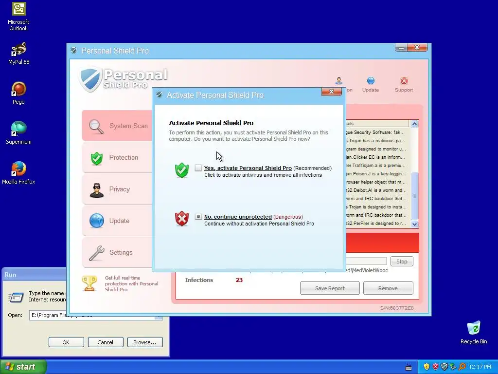Open the sidebar Update tab
This screenshot has width=498, height=374.
[117, 221]
